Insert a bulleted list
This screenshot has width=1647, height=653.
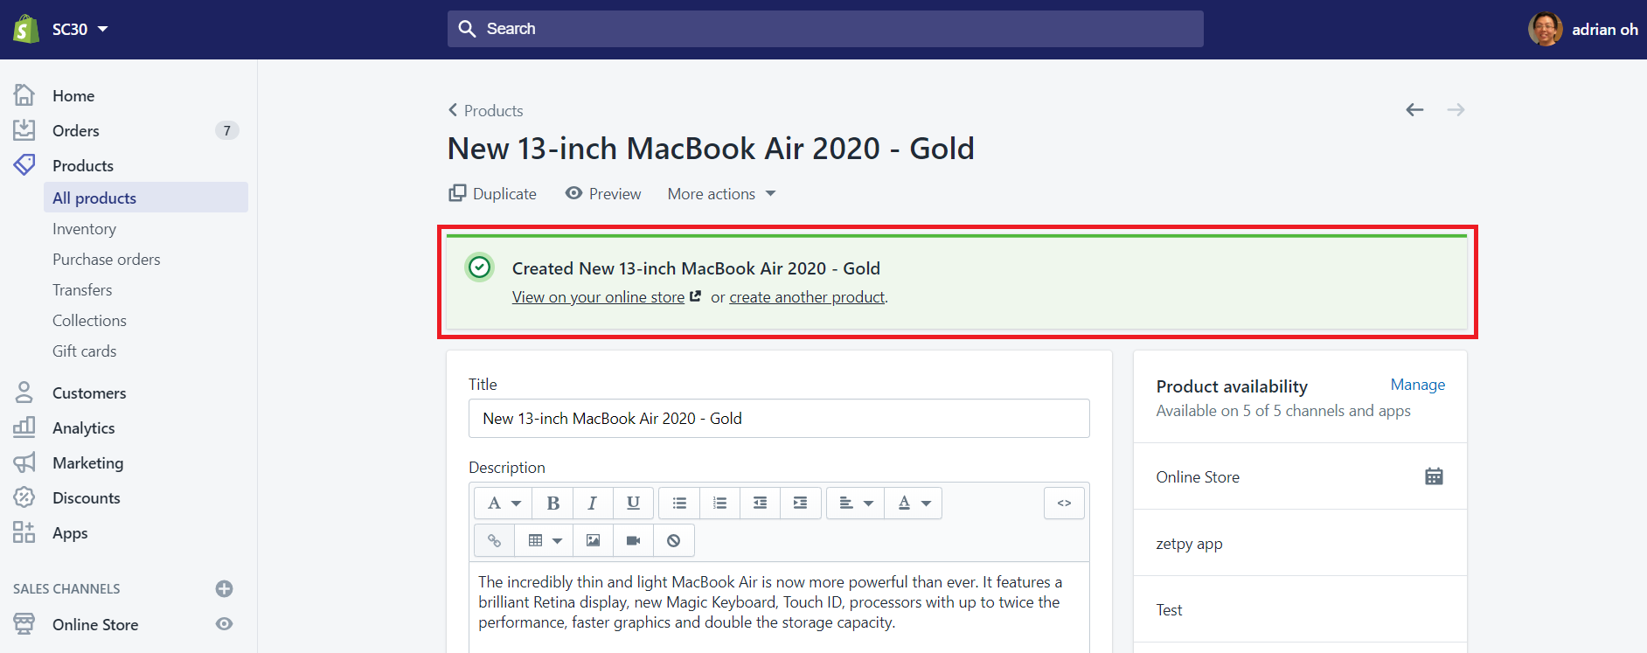[x=679, y=503]
